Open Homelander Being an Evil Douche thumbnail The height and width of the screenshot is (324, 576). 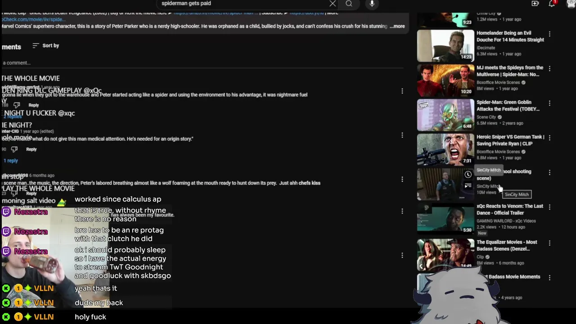coord(445,45)
